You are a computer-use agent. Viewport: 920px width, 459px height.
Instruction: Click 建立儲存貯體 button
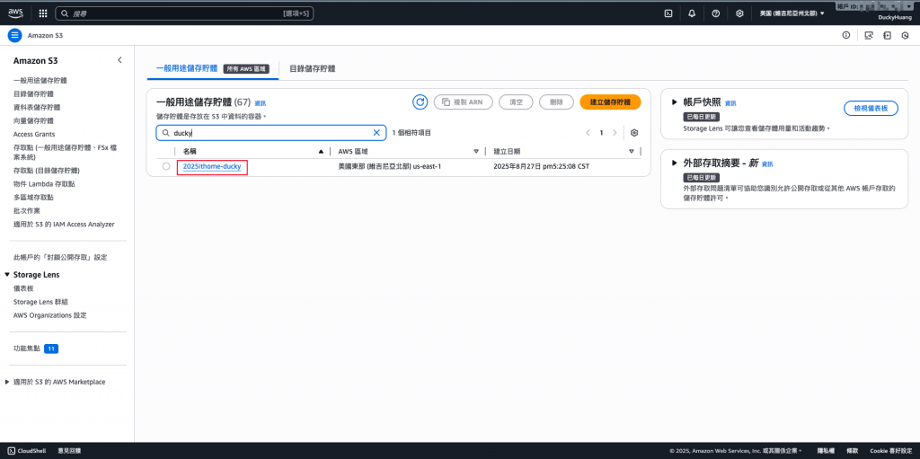(610, 102)
